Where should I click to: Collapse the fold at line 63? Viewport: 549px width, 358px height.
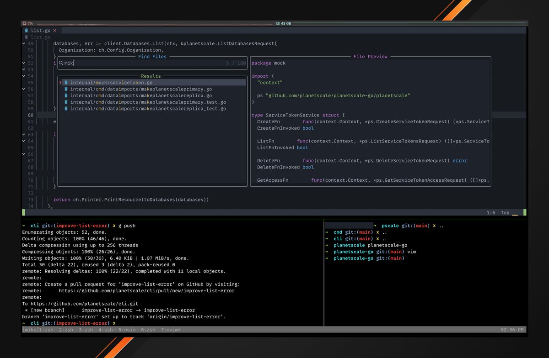point(24,135)
